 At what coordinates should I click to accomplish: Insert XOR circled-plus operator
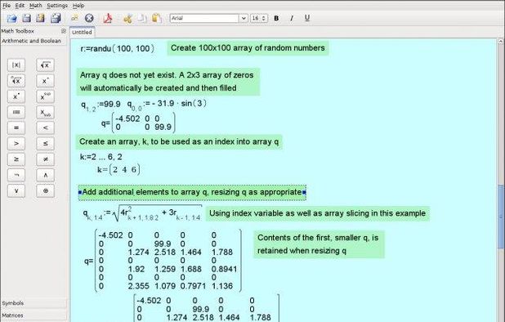[x=45, y=191]
